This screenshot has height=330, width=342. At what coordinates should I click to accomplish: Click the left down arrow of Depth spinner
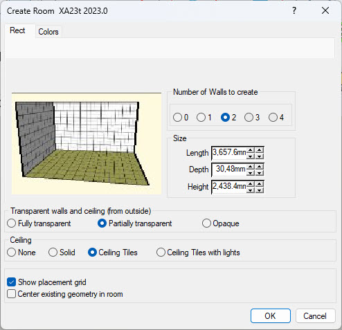251,173
